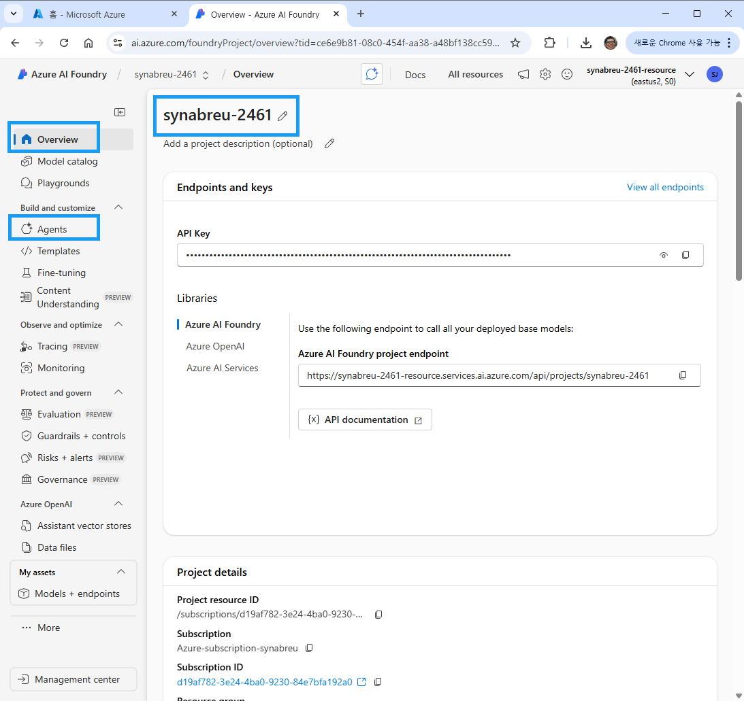Copy the Subscription name

309,648
